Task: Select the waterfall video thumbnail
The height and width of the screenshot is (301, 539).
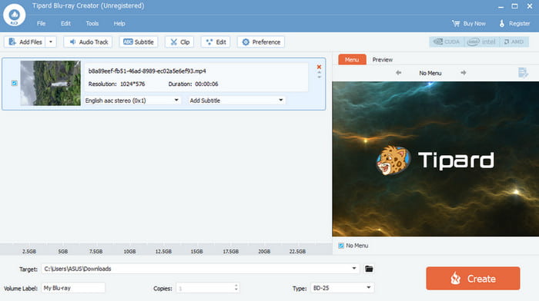Action: coord(51,83)
